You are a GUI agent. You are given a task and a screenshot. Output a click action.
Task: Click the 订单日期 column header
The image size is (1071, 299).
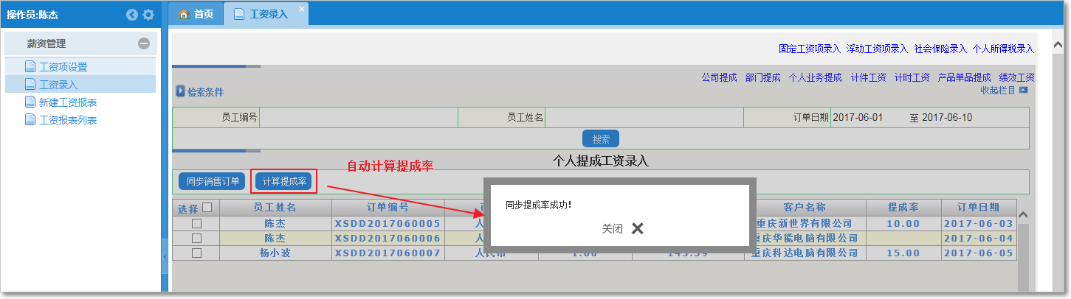click(x=979, y=208)
